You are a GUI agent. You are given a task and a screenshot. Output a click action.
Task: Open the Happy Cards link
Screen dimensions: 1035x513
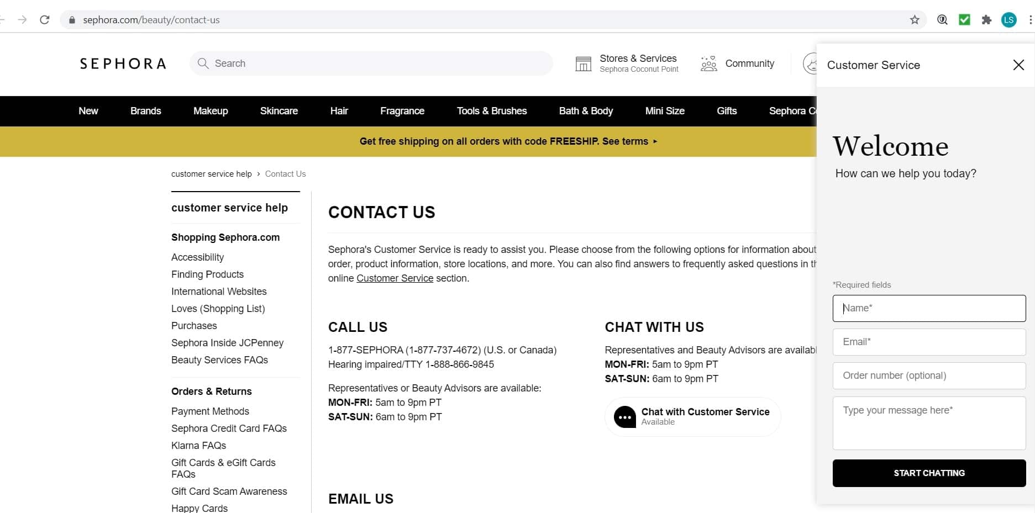[199, 508]
